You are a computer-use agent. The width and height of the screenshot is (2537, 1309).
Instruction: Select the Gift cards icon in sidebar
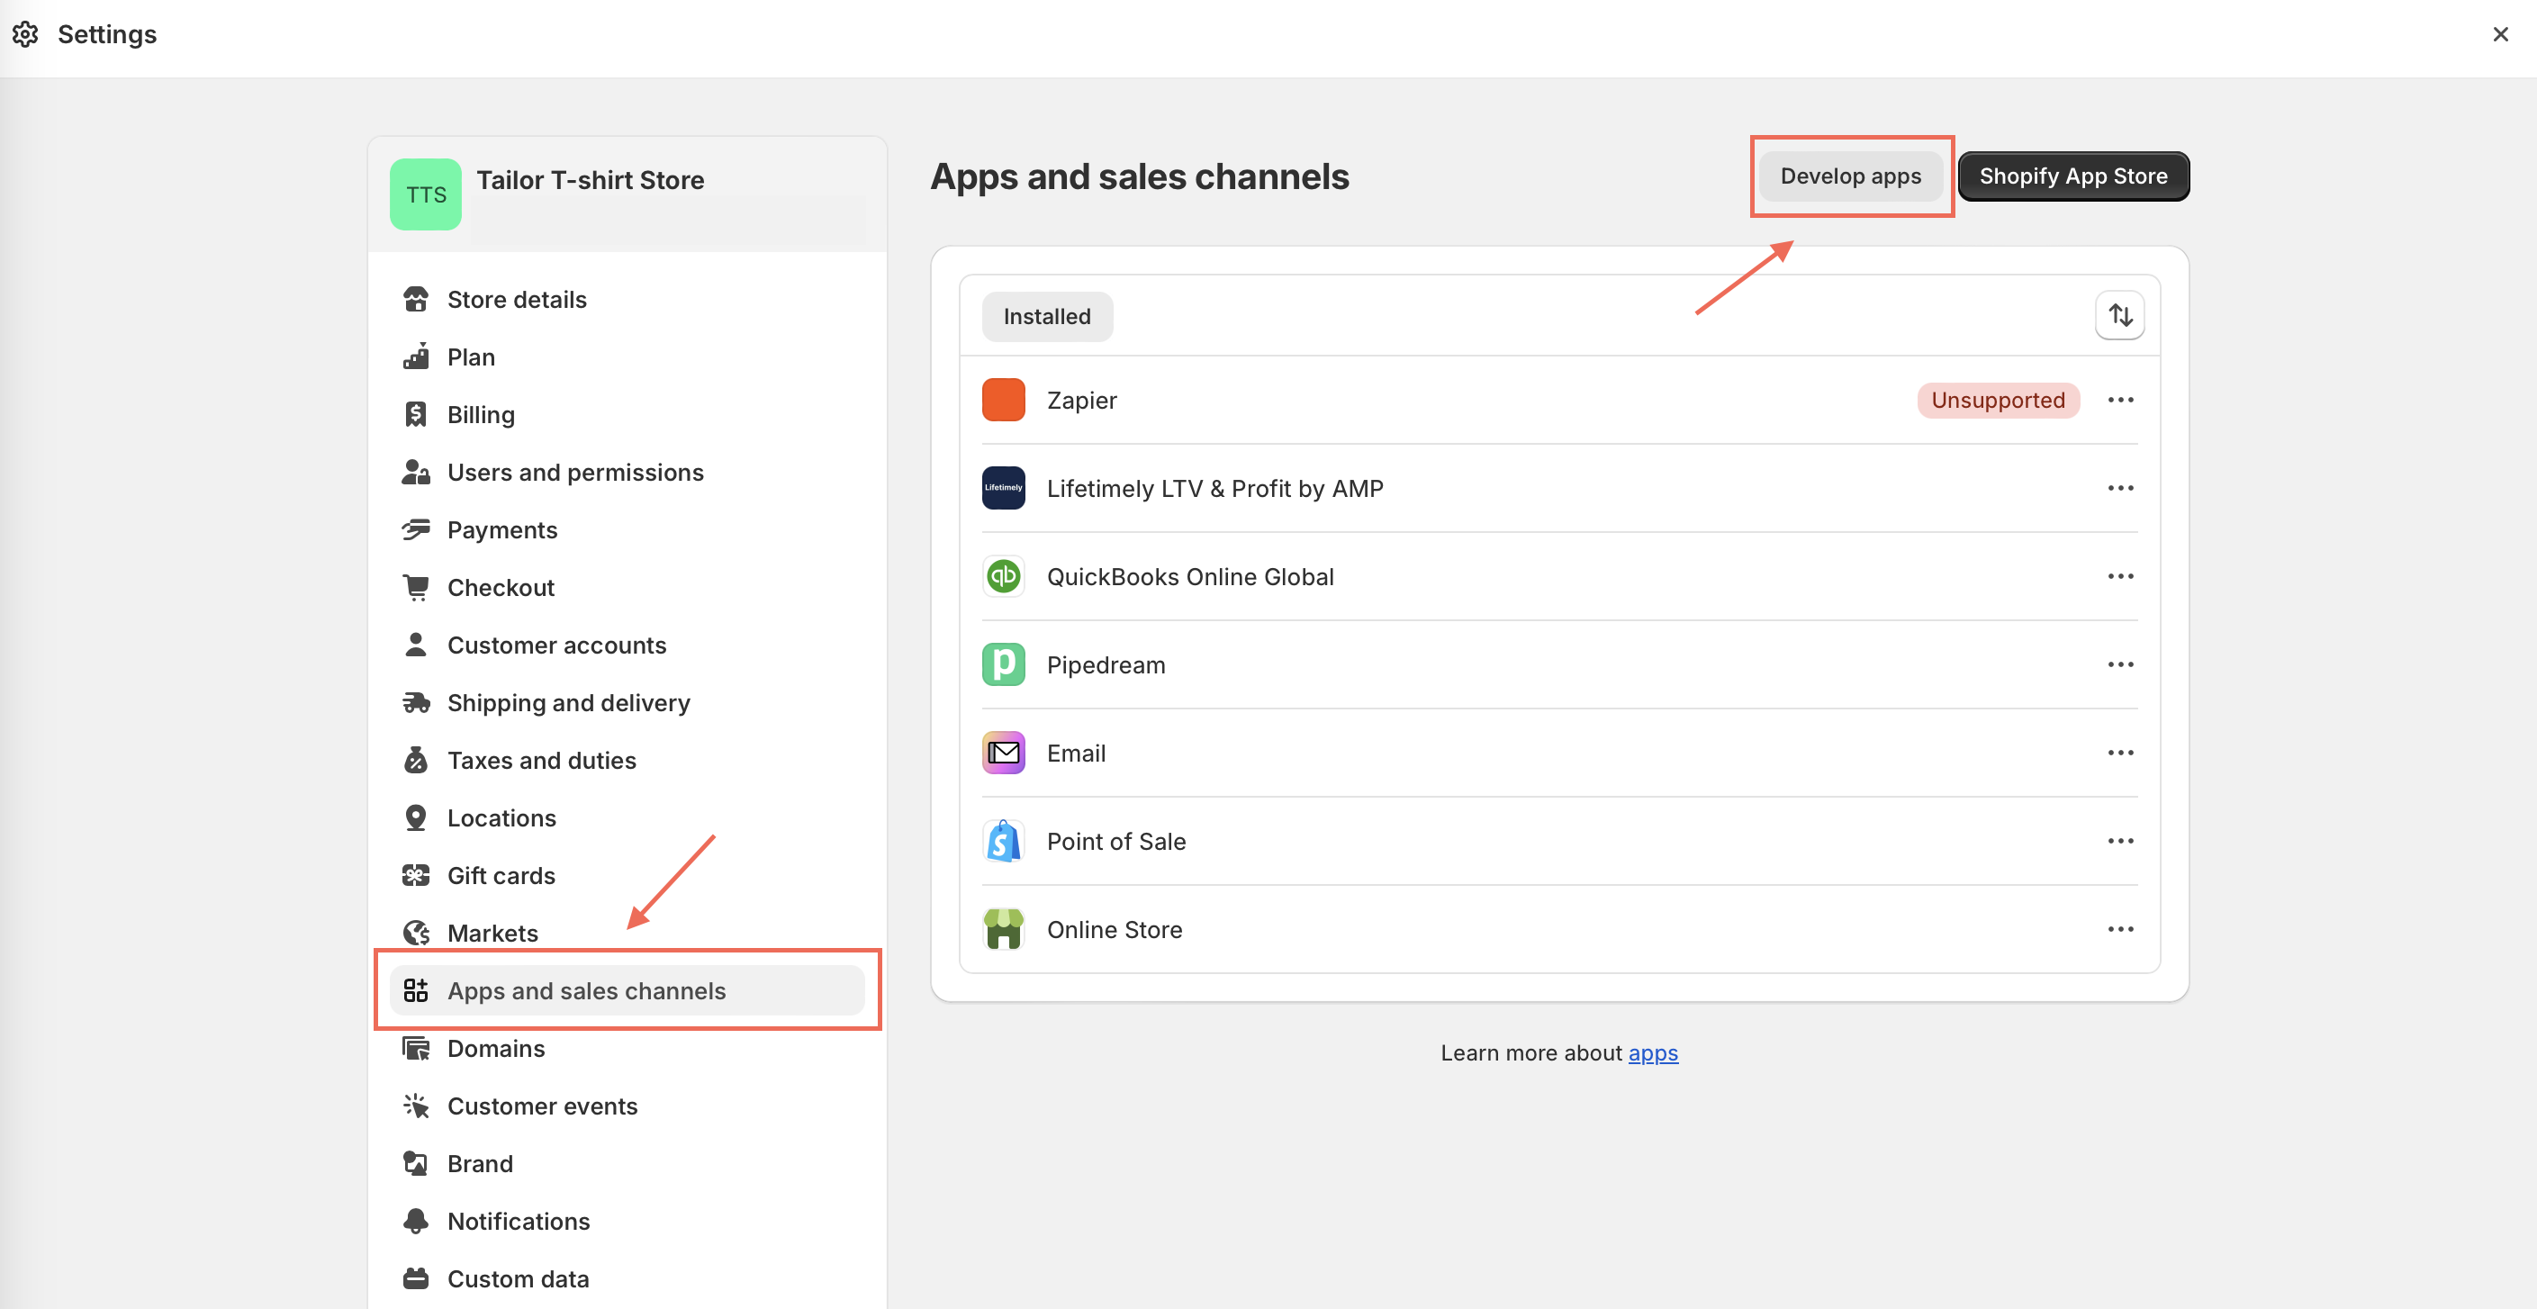[x=417, y=875]
